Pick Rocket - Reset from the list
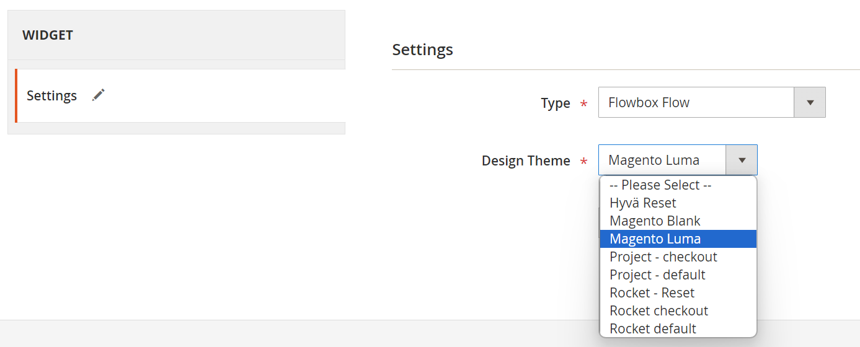The image size is (860, 347). pyautogui.click(x=652, y=293)
